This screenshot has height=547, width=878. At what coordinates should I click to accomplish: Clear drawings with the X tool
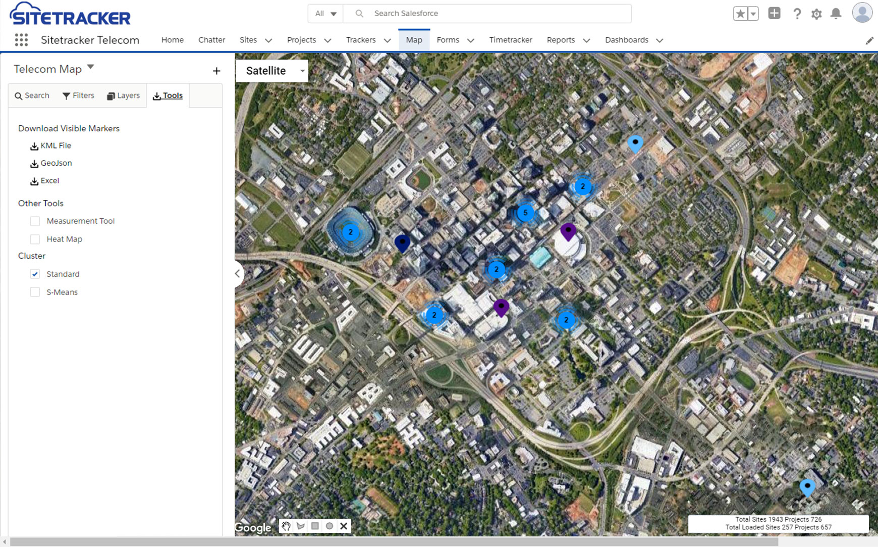pos(344,526)
